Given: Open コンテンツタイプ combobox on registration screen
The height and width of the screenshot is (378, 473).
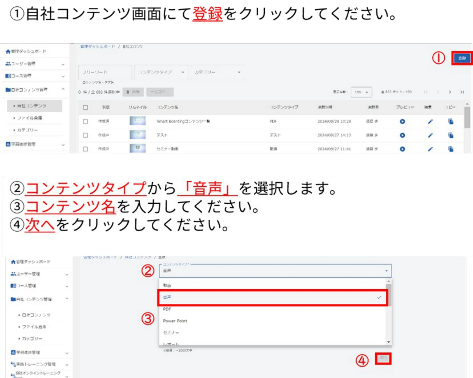Looking at the screenshot, I should [x=275, y=271].
